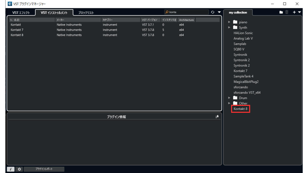Open the collections dropdown arrow beside plus icon
This screenshot has width=308, height=173.
(x=300, y=12)
